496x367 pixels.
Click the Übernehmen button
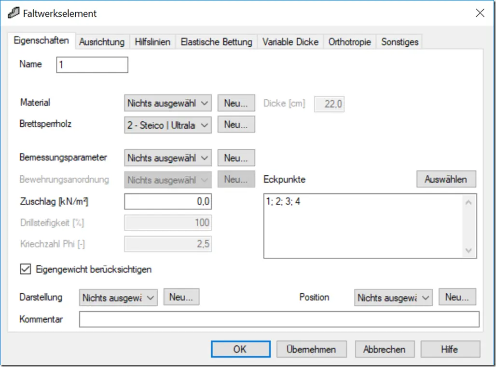coord(311,349)
